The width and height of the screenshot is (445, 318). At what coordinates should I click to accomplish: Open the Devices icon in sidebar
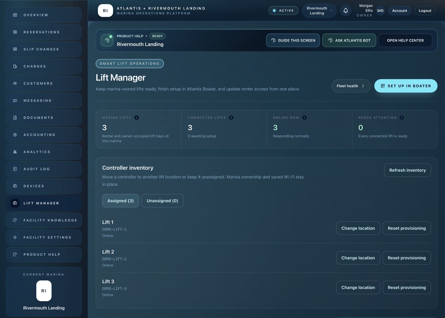click(x=15, y=186)
